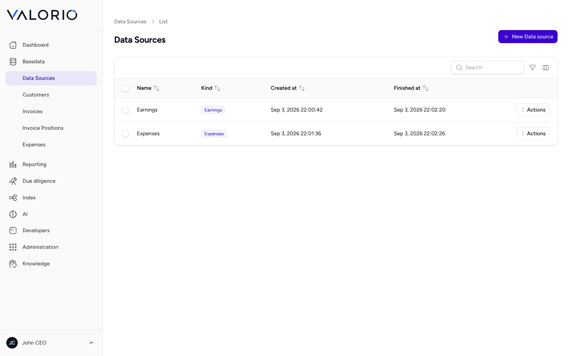
Task: Click the Valorio logo
Action: pyautogui.click(x=42, y=15)
